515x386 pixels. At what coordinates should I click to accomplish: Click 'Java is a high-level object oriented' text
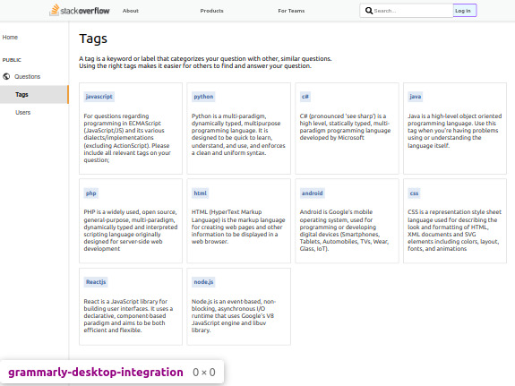[x=455, y=131]
